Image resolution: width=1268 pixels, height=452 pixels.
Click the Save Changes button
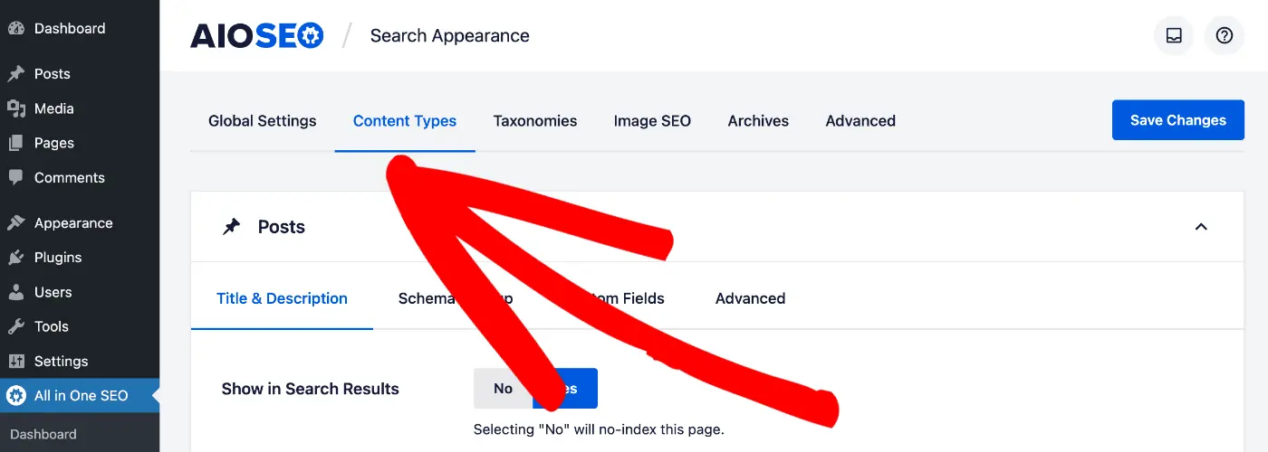point(1178,120)
